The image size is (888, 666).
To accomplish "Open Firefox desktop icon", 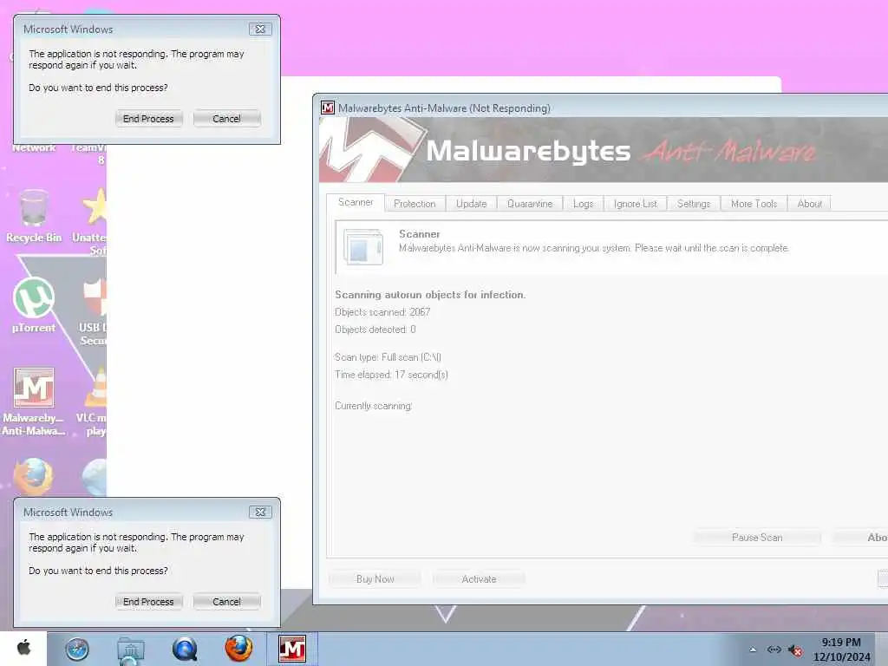I will pos(34,476).
